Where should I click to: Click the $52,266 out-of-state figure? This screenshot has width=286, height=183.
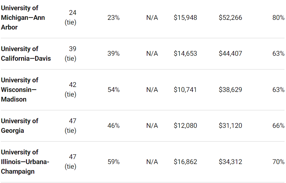coord(230,18)
